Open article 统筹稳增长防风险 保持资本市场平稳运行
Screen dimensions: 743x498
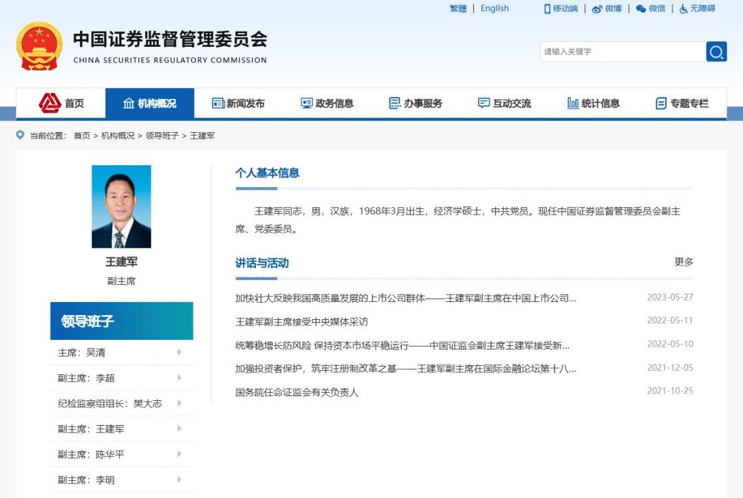click(x=402, y=345)
